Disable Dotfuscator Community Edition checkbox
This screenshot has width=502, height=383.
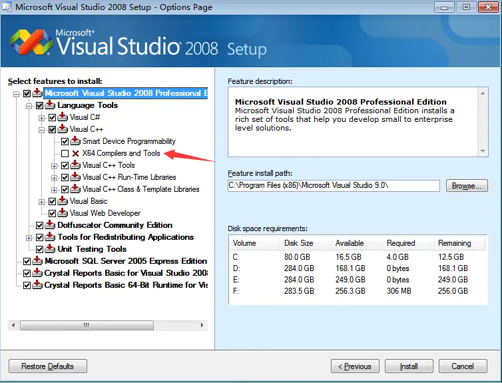[x=39, y=225]
